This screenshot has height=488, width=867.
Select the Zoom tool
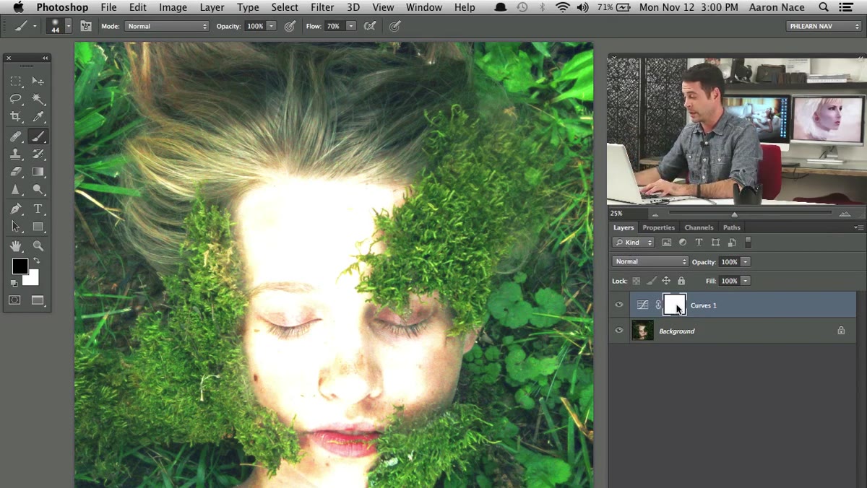click(38, 245)
